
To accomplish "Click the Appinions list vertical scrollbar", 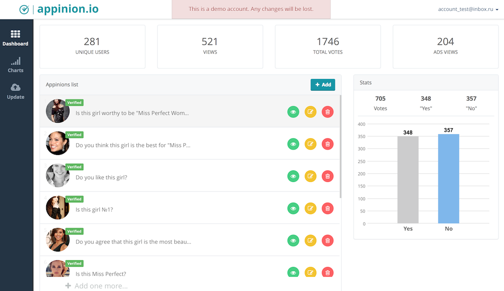I will (x=340, y=147).
